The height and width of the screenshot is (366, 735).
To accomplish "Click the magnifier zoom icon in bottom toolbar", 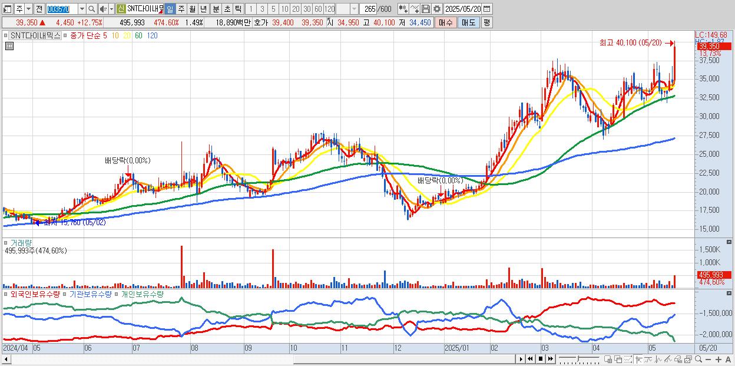I will (x=698, y=359).
